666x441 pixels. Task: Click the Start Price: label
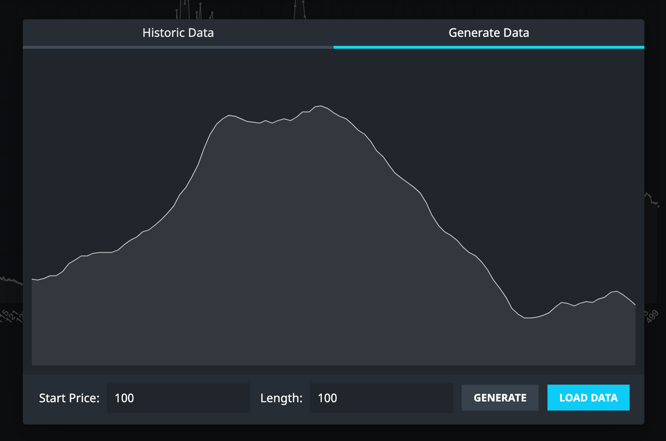69,398
